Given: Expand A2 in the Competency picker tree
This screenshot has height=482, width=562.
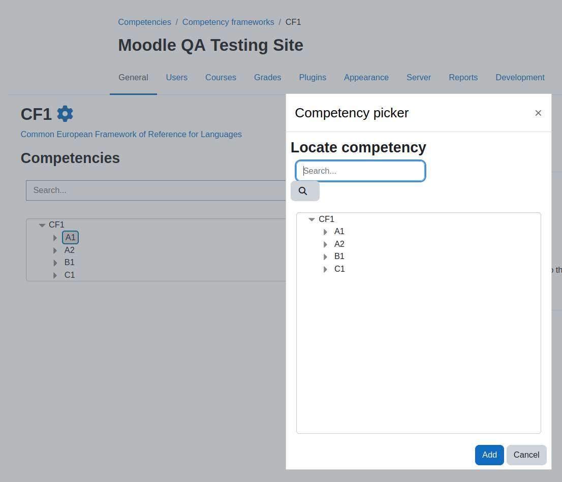Looking at the screenshot, I should click(x=325, y=244).
